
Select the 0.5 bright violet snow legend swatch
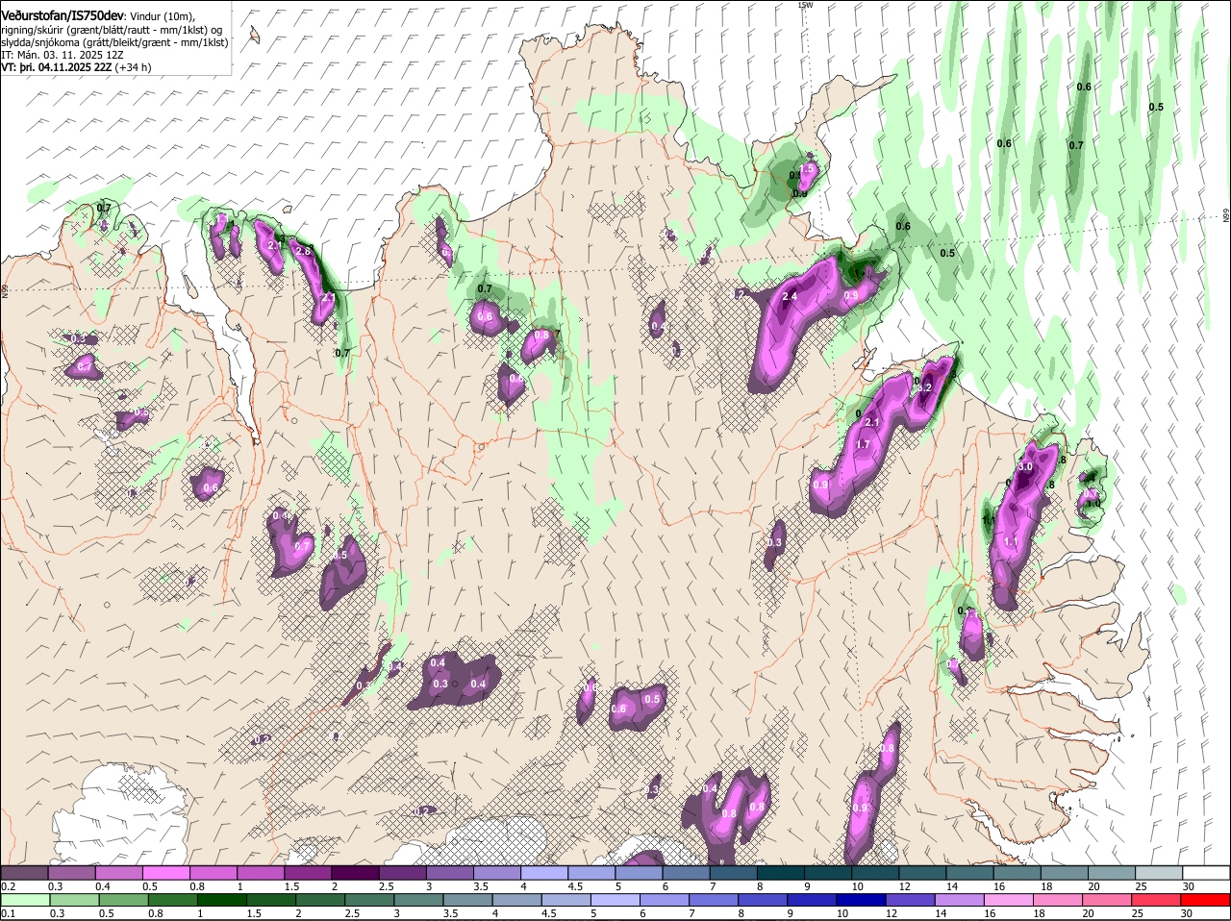[x=165, y=872]
